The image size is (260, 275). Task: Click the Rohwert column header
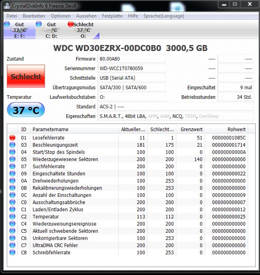(227, 130)
